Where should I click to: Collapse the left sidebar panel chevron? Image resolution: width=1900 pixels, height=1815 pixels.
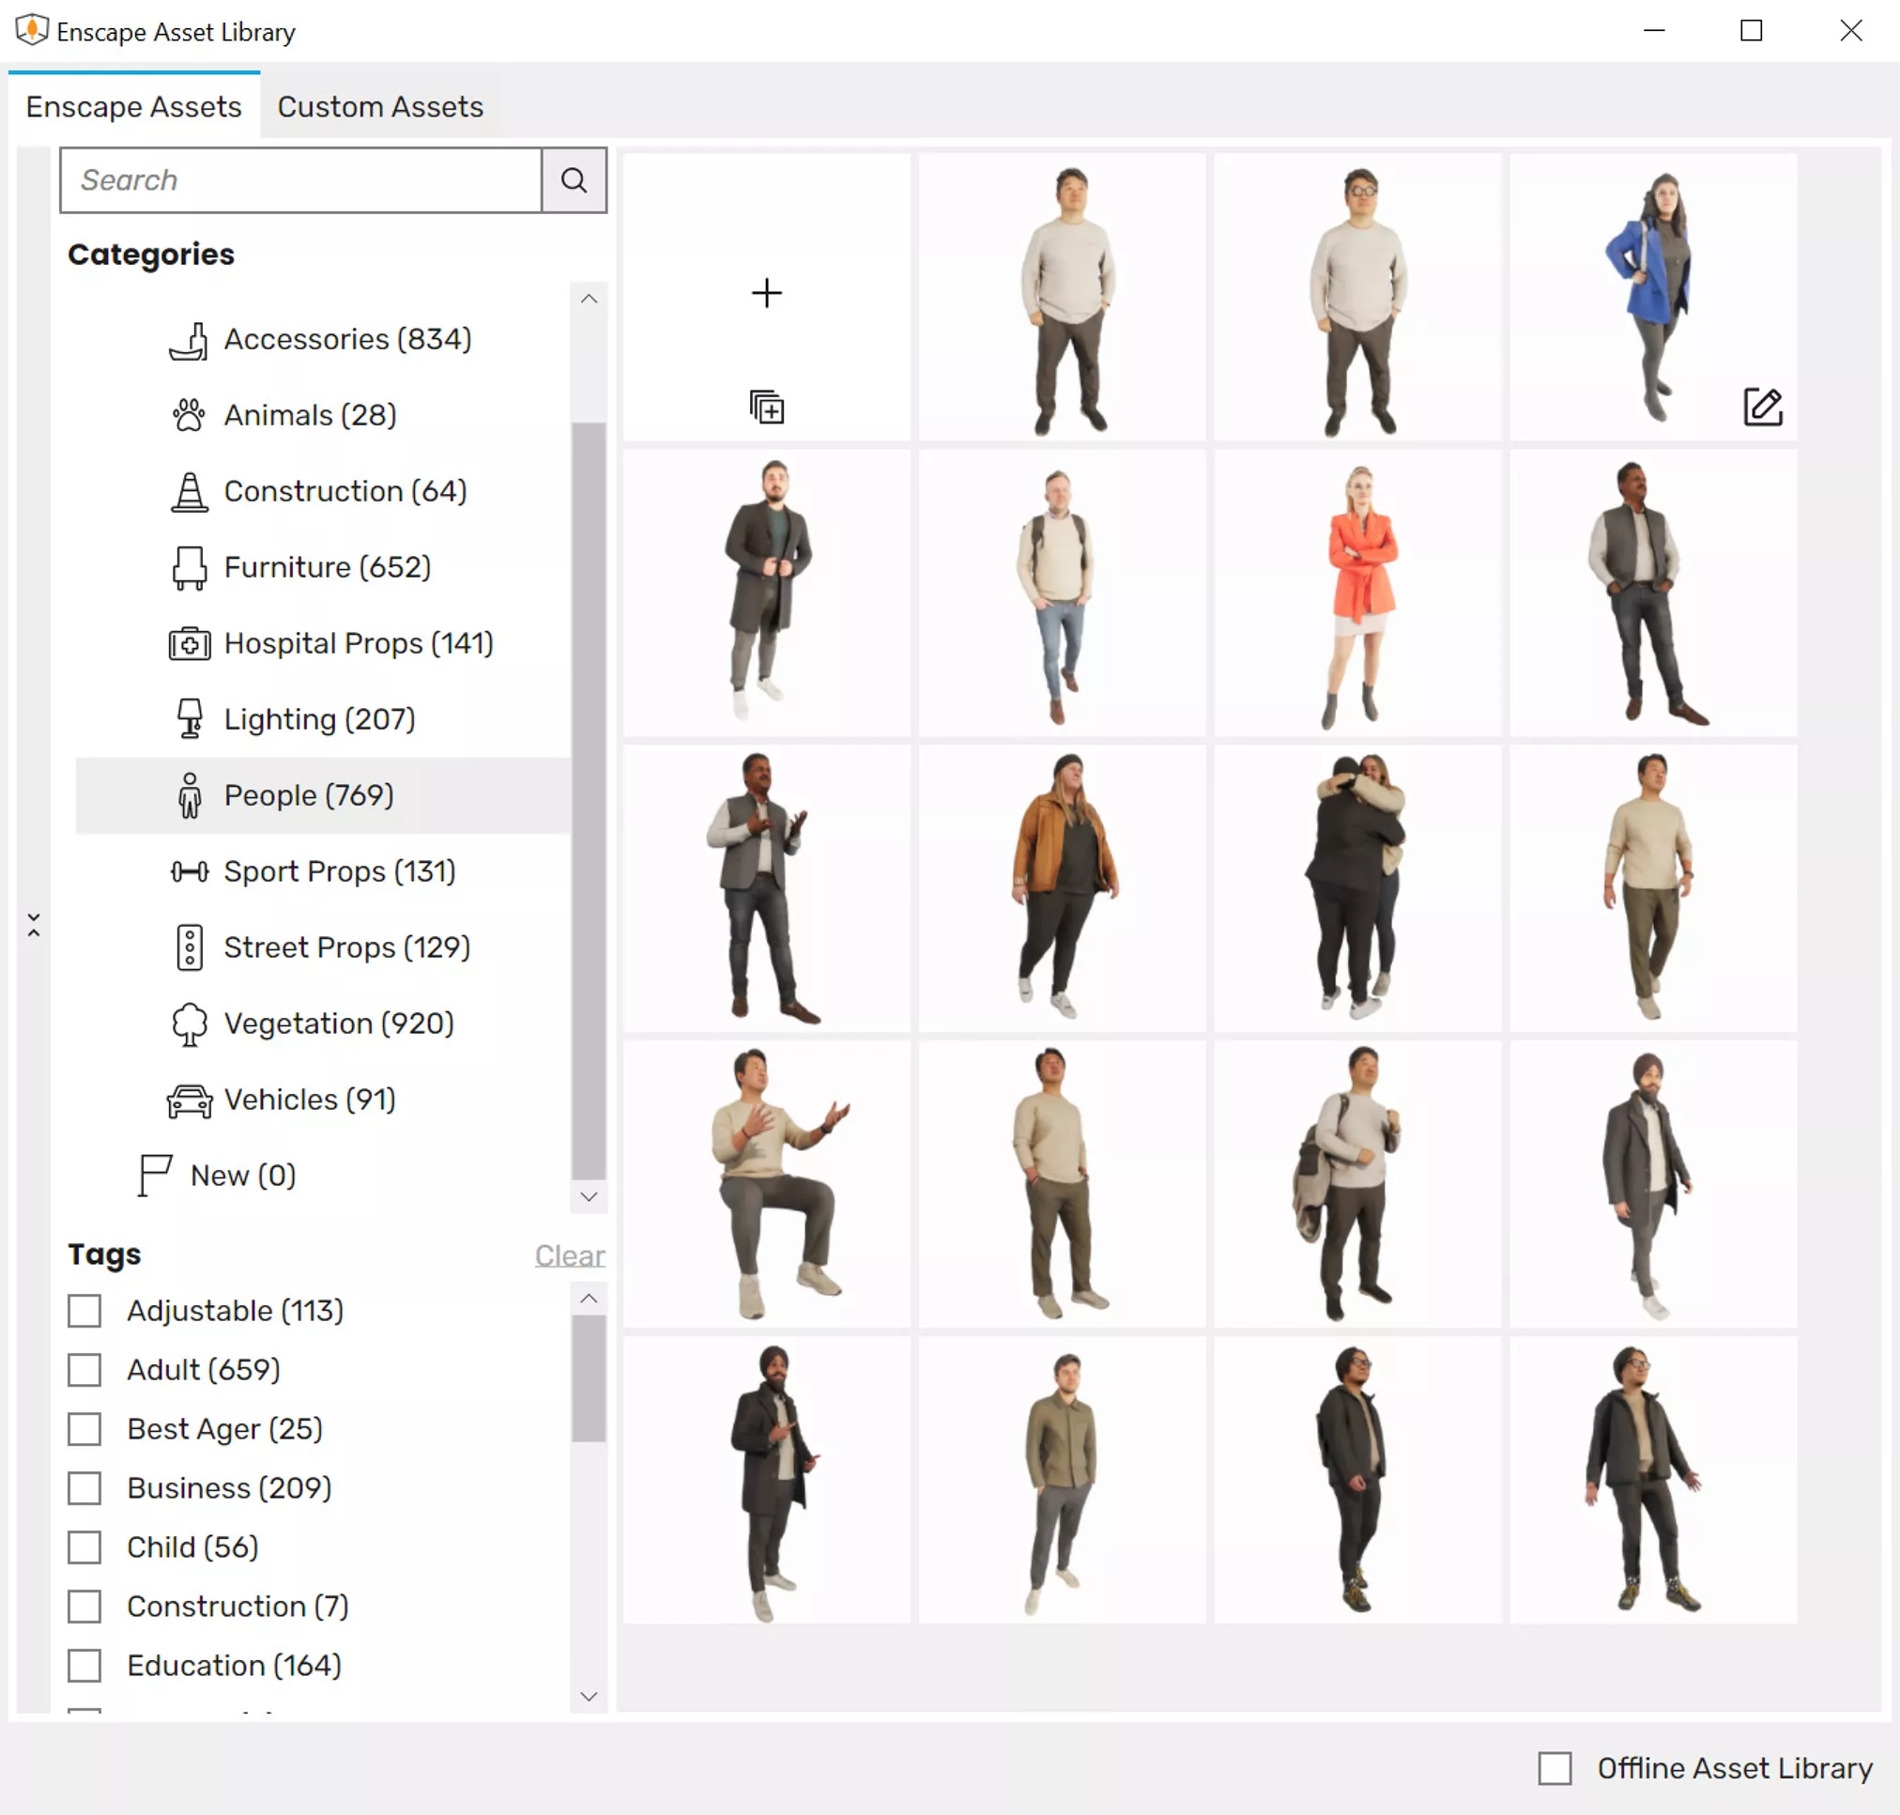pyautogui.click(x=34, y=924)
